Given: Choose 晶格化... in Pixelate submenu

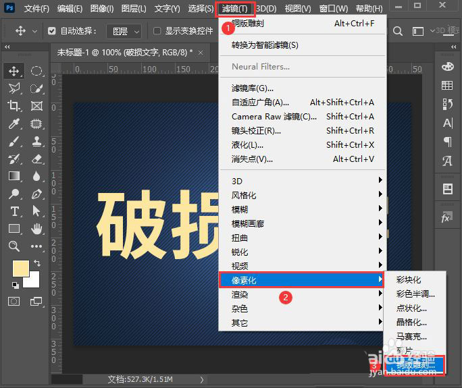Looking at the screenshot, I should coord(415,322).
